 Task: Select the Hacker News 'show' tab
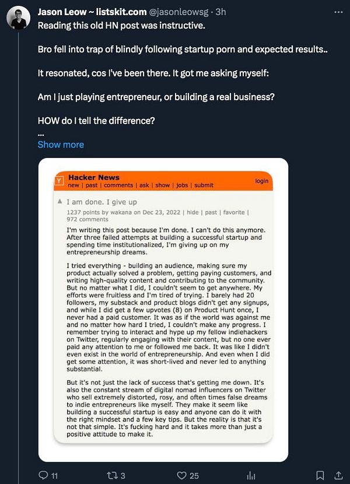point(163,185)
